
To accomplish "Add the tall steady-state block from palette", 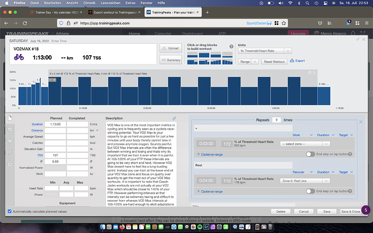I will click(204, 55).
